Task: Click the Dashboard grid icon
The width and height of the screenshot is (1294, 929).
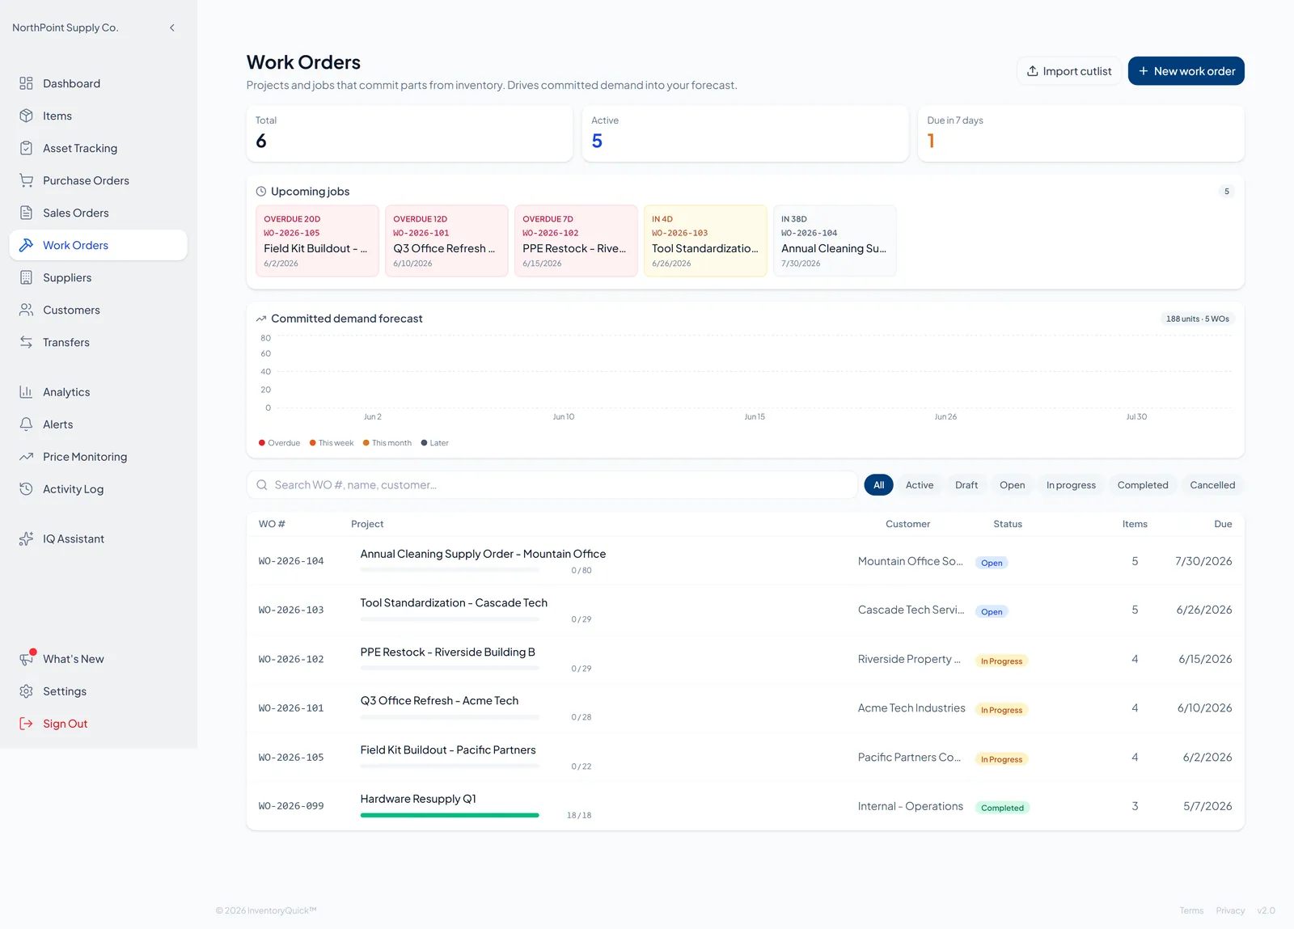Action: click(26, 83)
